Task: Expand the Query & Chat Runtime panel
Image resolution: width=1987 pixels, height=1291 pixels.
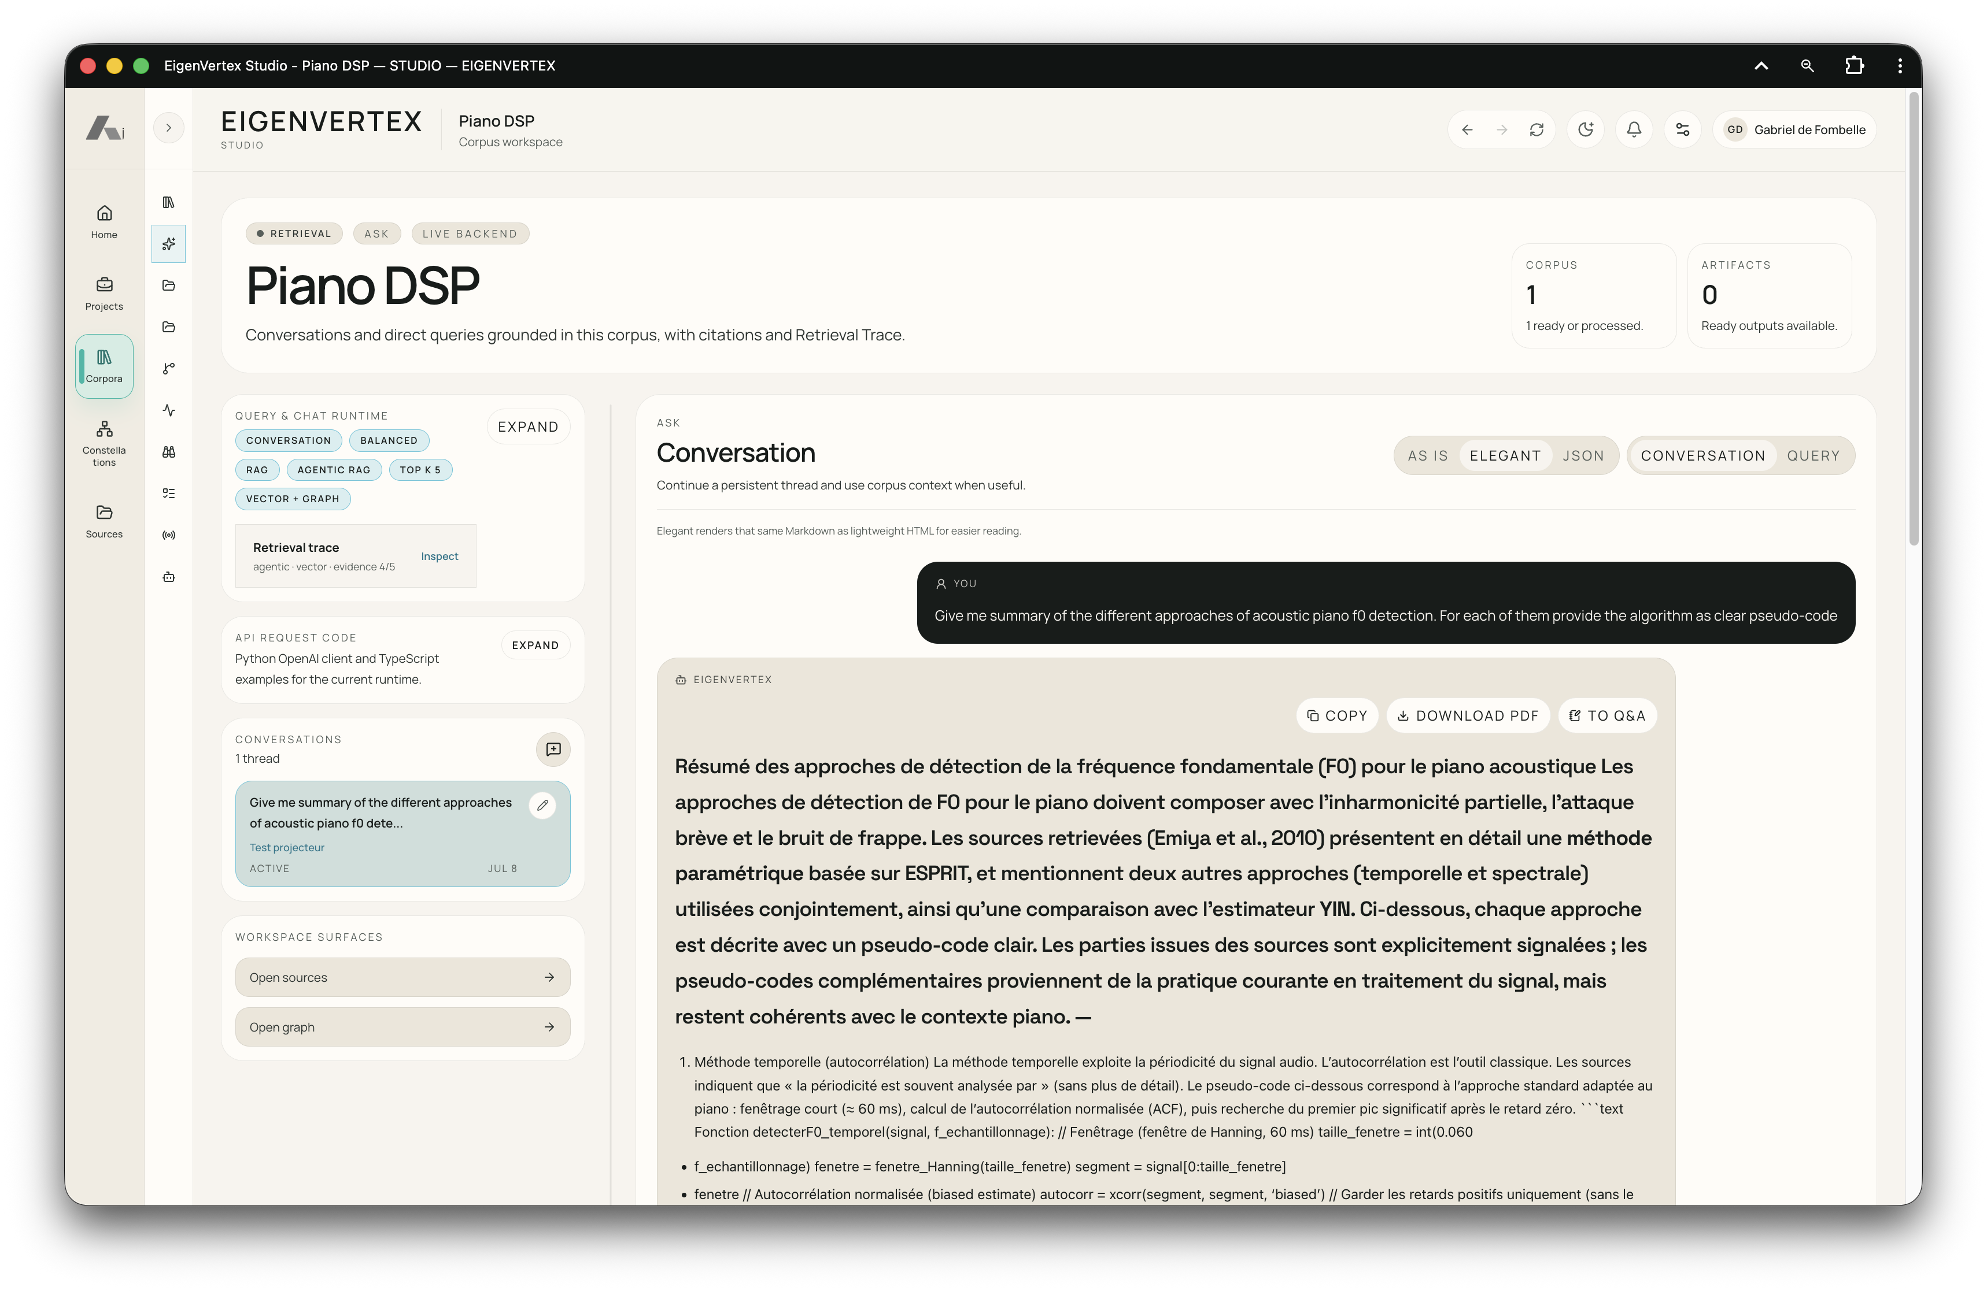Action: tap(527, 427)
